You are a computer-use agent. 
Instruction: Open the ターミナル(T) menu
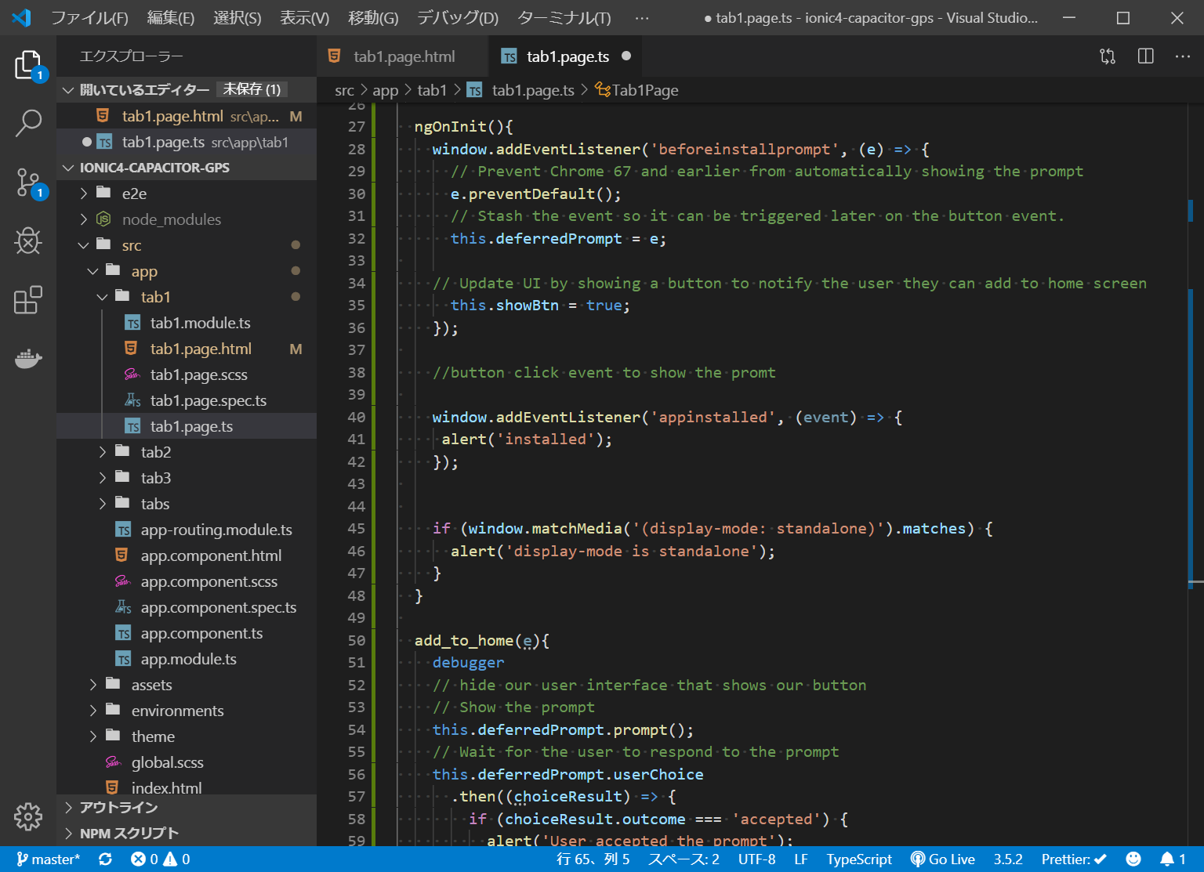click(x=564, y=17)
